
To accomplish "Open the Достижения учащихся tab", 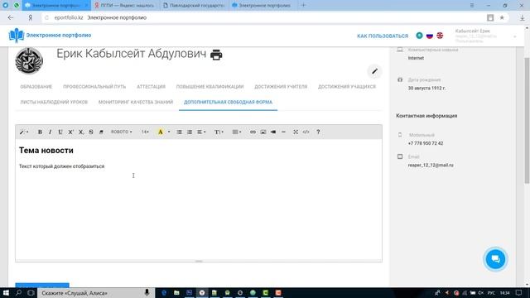I will click(x=347, y=87).
